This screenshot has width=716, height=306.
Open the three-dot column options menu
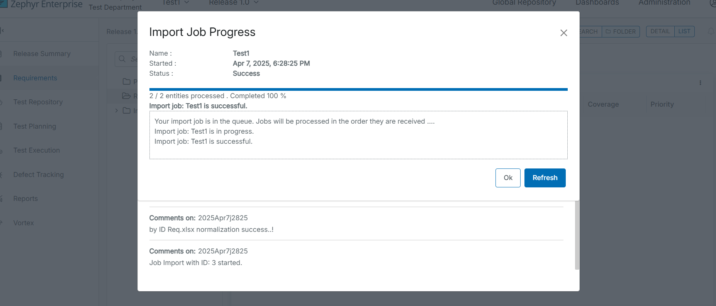(x=700, y=83)
